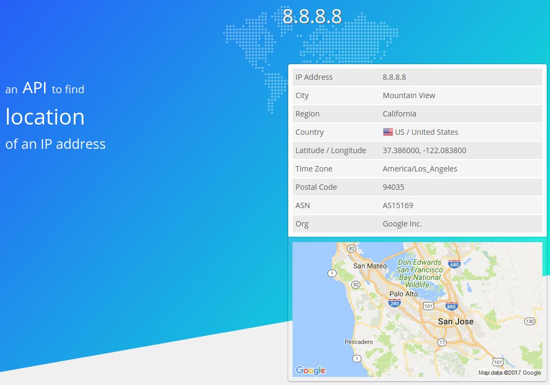Click the 8.8.8.8 heading at the top
The image size is (550, 385).
pos(312,16)
